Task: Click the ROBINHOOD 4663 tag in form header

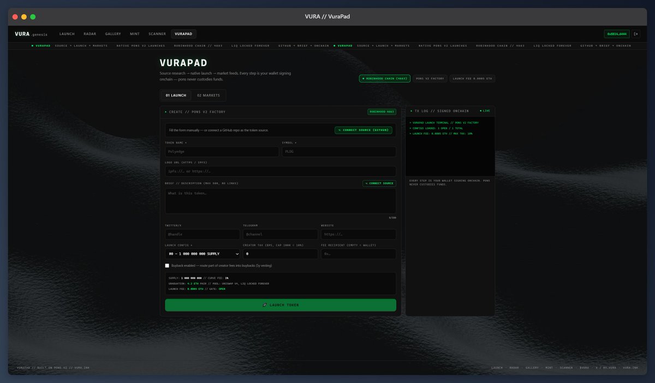Action: [x=382, y=112]
